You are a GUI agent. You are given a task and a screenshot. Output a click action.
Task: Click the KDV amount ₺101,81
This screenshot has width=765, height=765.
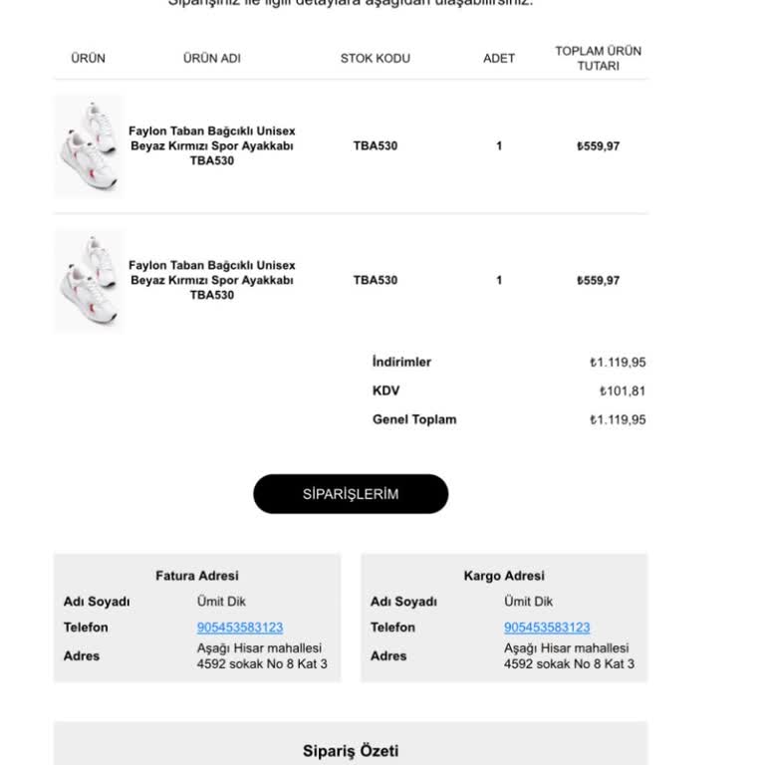(623, 390)
